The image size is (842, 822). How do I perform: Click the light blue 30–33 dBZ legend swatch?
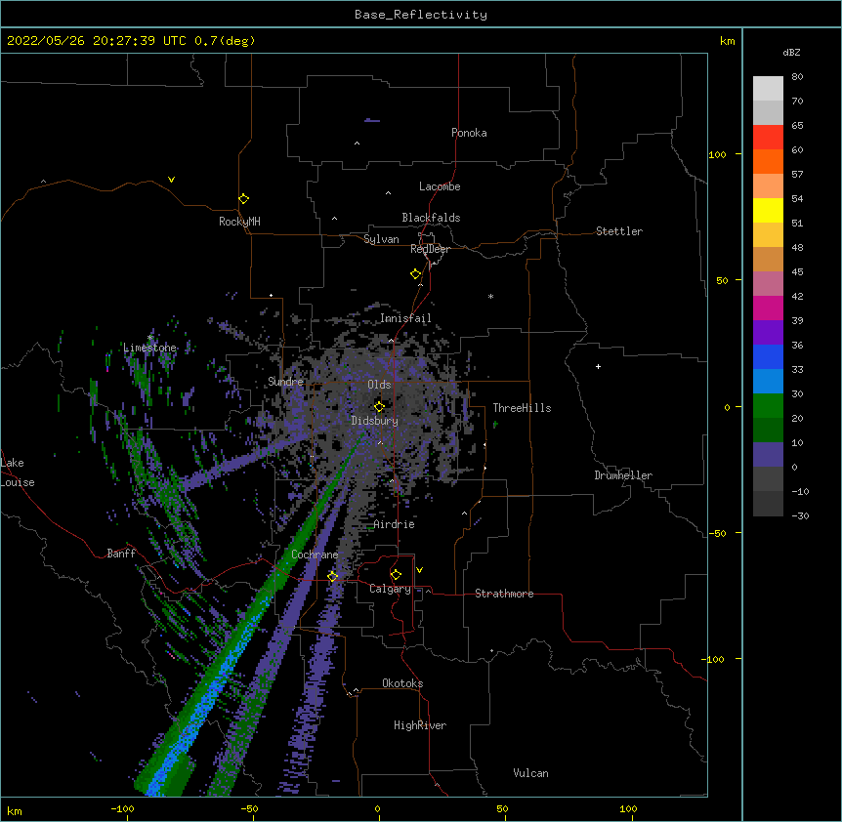tap(768, 381)
